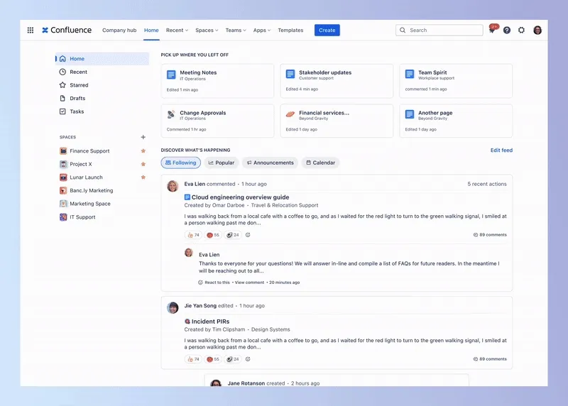Expand the Apps dropdown menu
Image resolution: width=568 pixels, height=406 pixels.
tap(262, 30)
